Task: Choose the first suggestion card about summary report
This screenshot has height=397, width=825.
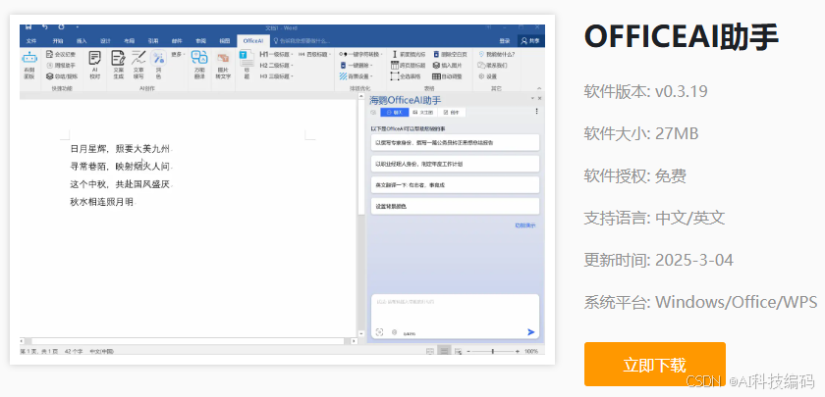Action: tap(455, 142)
